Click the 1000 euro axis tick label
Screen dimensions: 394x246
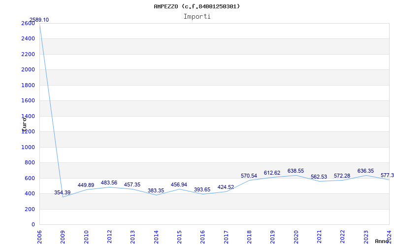(x=28, y=147)
